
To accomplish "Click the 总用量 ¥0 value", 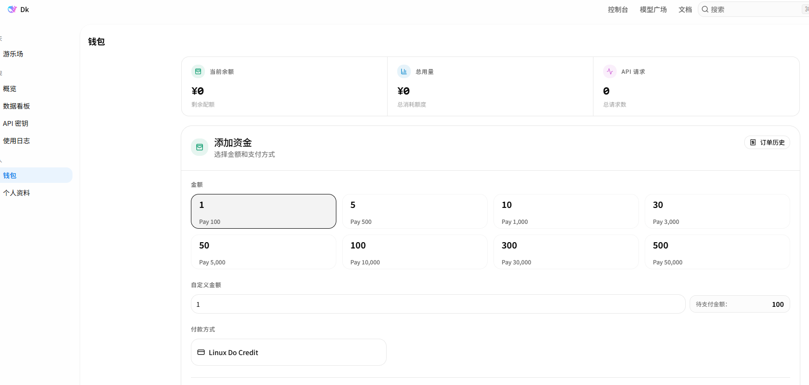I will pos(404,91).
